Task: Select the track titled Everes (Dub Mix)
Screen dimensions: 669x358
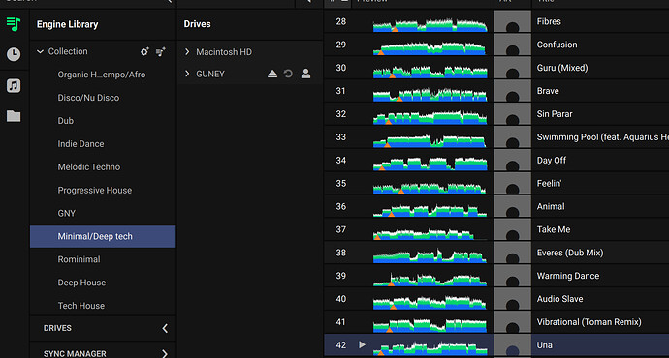Action: click(x=570, y=253)
